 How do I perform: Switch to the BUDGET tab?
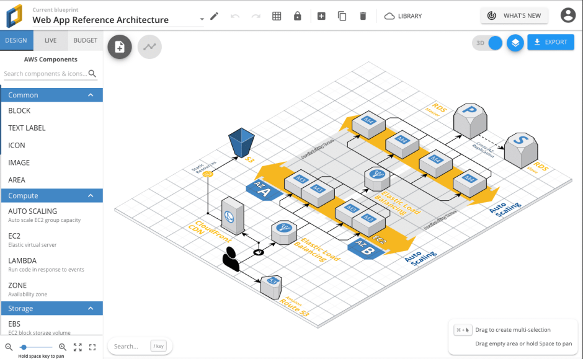tap(85, 40)
